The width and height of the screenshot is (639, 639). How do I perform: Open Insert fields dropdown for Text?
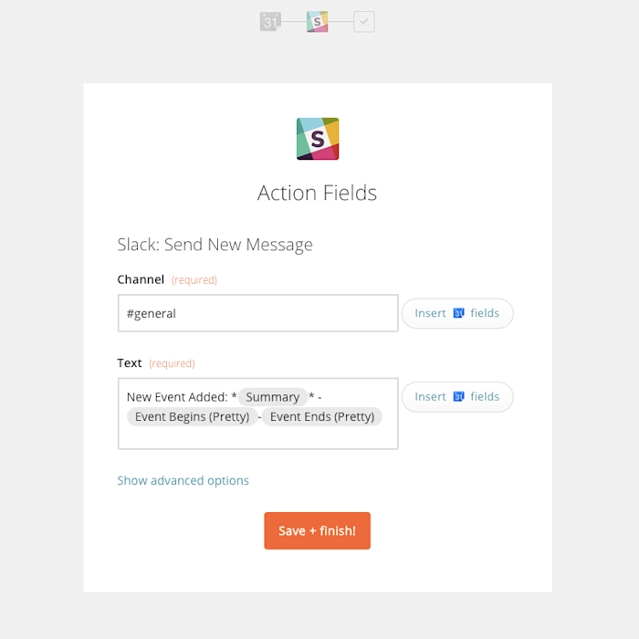457,397
